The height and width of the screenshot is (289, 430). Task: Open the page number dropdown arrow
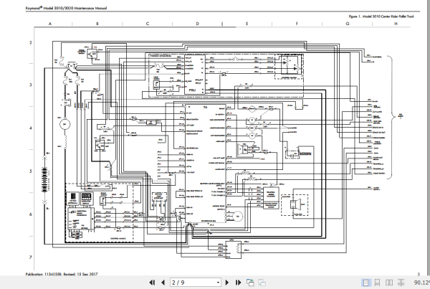point(218,283)
